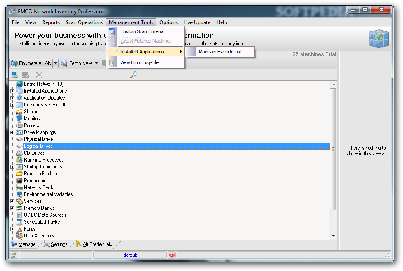Screen dimensions: 403x271
Task: Open the File menu
Action: (16, 22)
